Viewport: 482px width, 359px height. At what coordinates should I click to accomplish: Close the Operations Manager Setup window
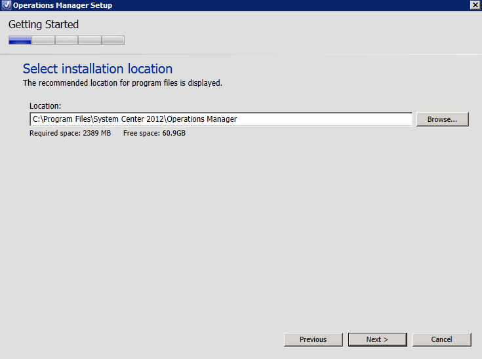point(475,5)
